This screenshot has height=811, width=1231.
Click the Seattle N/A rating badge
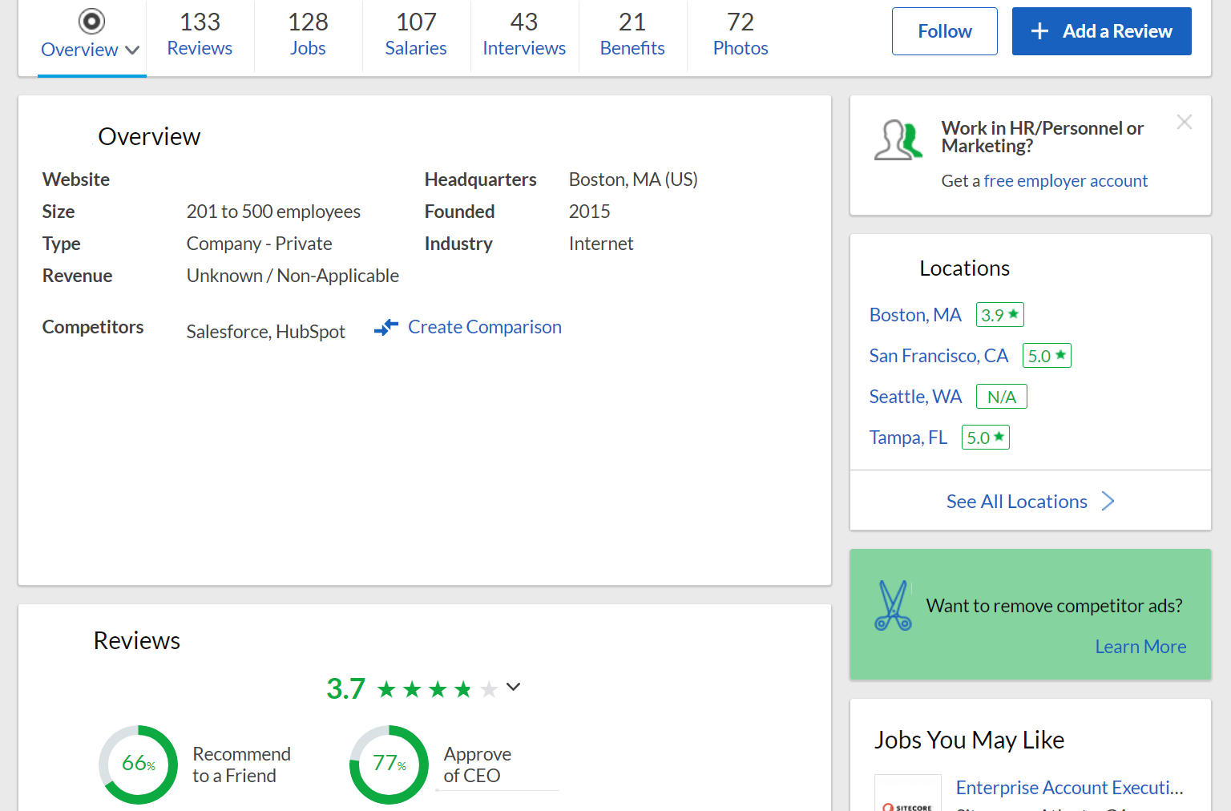(1002, 397)
